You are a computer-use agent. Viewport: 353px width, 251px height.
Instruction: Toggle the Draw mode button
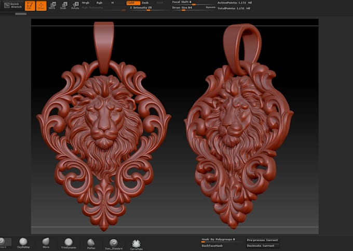pyautogui.click(x=41, y=6)
